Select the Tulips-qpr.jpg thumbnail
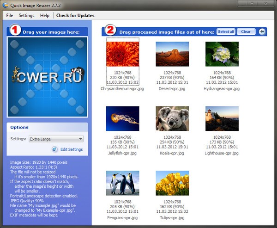Viewport: 277px width, 228px height. (x=172, y=183)
